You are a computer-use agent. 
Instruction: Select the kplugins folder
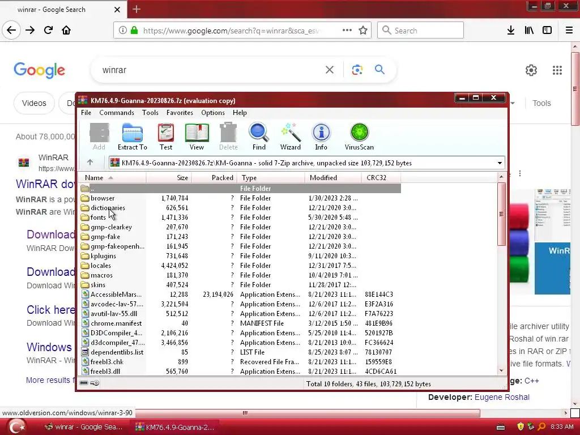coord(240,256)
